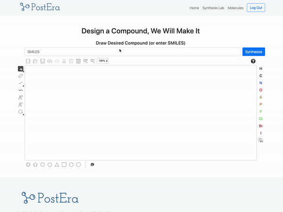The image size is (283, 212).
Task: Pick the Hydrogen atom H
Action: point(261,68)
